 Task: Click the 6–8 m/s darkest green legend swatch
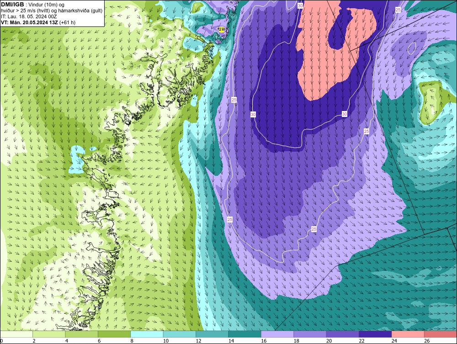coord(114,334)
